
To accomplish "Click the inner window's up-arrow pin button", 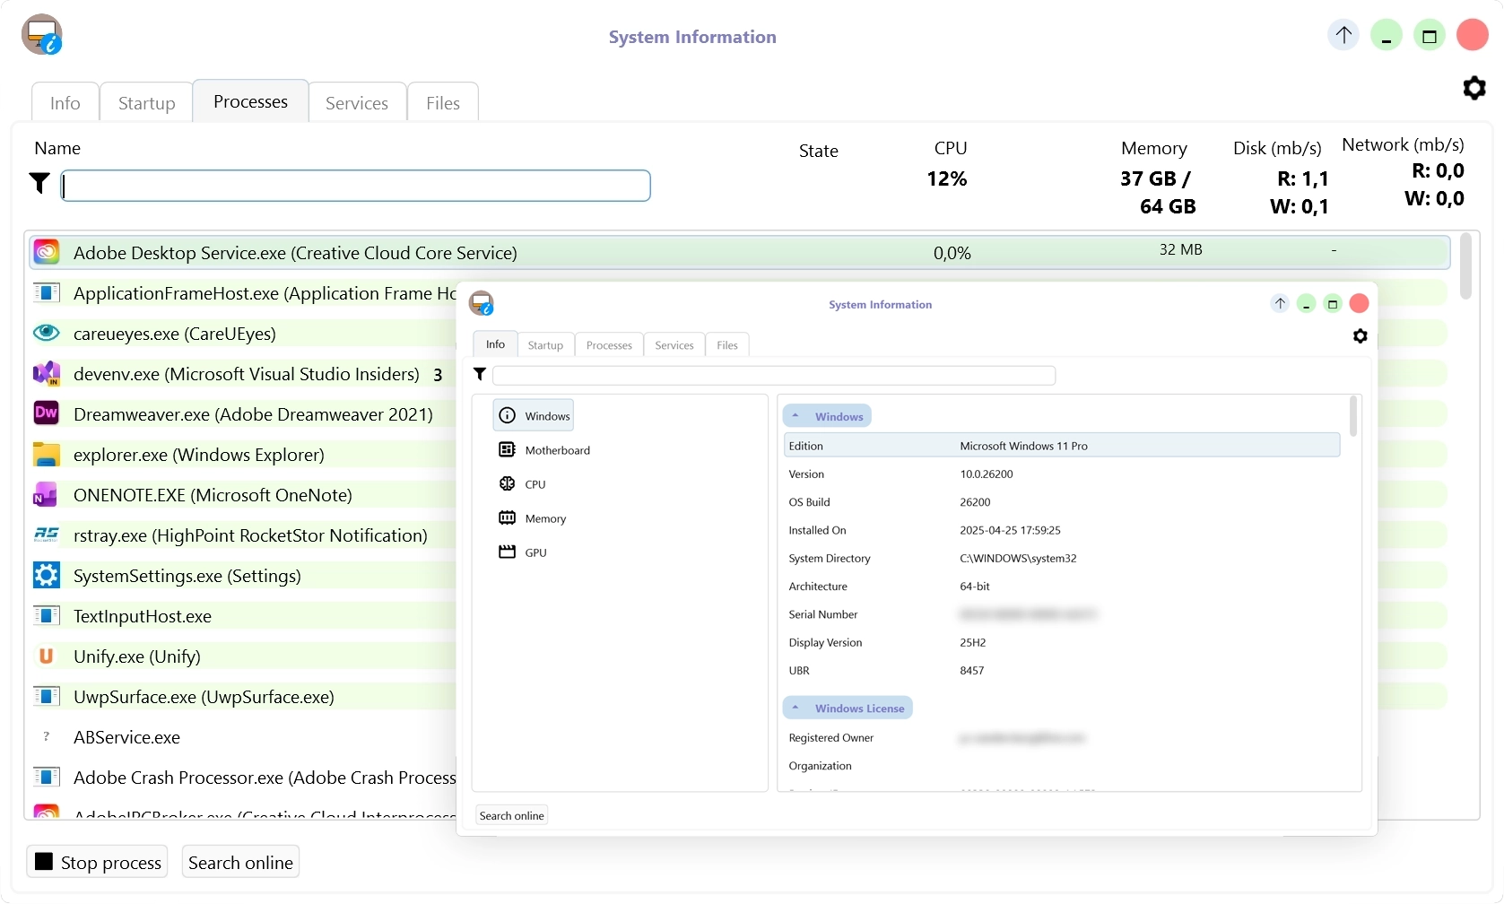I will [1280, 303].
